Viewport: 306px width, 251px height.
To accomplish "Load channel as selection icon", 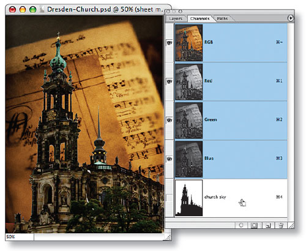I will click(241, 225).
